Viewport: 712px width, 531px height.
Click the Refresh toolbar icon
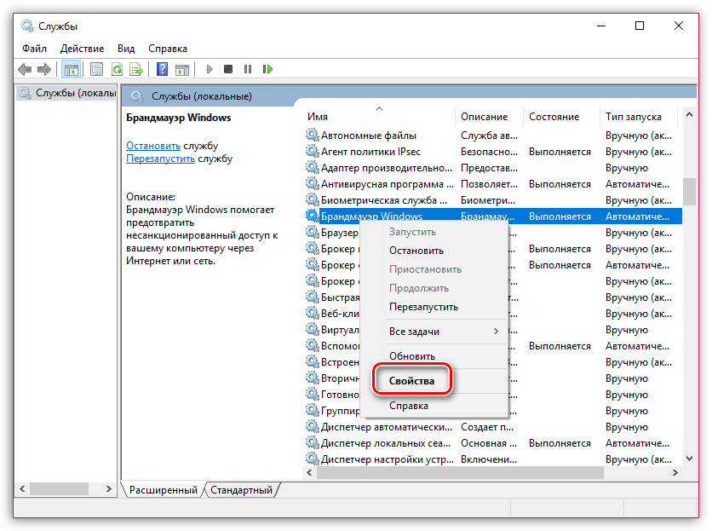(117, 69)
